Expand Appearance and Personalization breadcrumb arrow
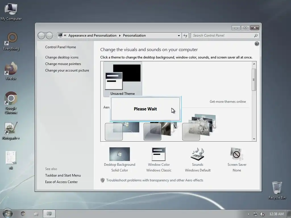The height and width of the screenshot is (218, 291). 120,35
